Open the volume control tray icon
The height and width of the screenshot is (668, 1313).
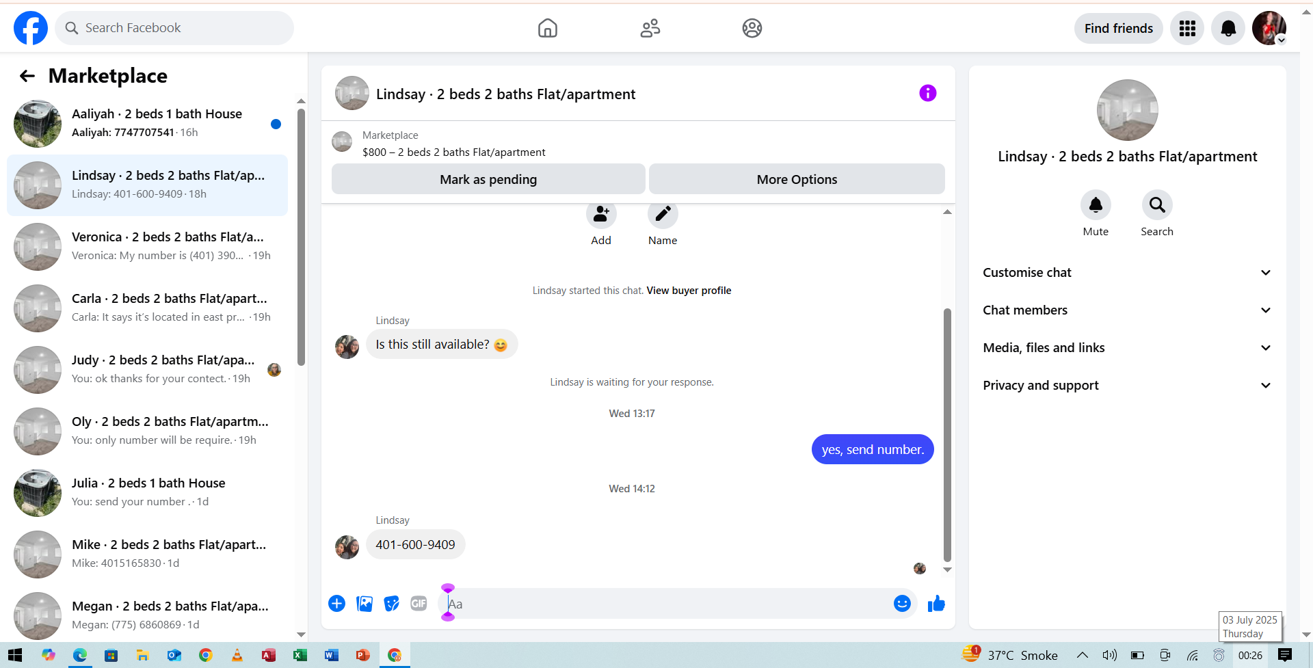point(1109,655)
